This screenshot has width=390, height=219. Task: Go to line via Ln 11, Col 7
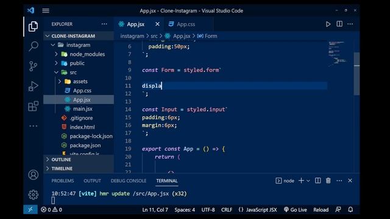[155, 209]
